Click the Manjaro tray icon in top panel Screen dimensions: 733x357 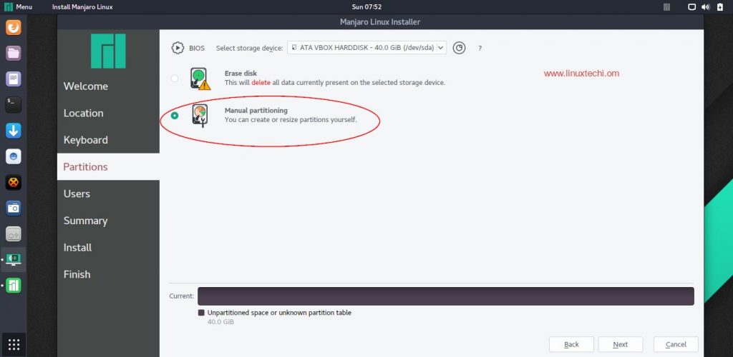pos(667,7)
